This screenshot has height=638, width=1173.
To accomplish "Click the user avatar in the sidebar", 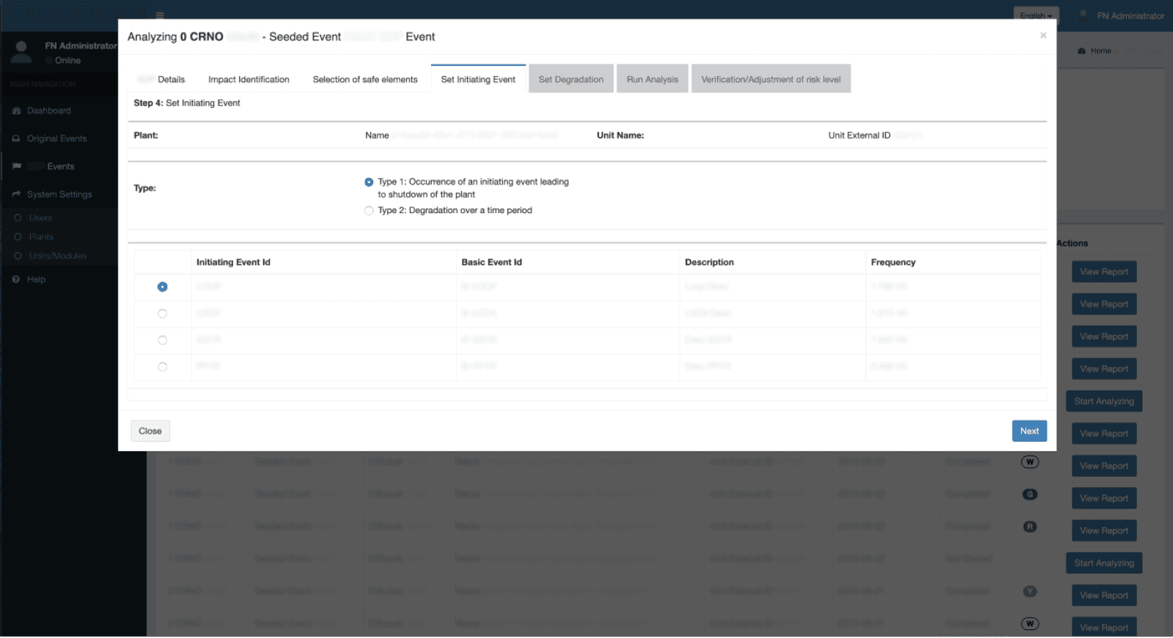I will (21, 52).
